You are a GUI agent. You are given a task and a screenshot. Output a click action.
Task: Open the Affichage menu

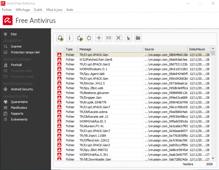(23, 10)
